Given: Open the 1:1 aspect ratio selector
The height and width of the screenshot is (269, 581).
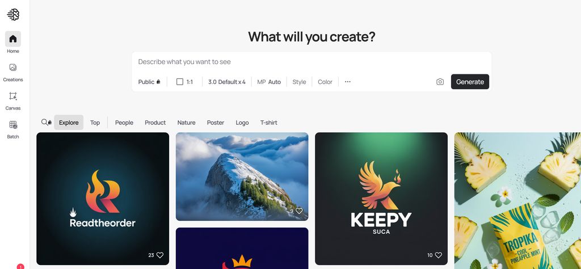Looking at the screenshot, I should tap(184, 82).
